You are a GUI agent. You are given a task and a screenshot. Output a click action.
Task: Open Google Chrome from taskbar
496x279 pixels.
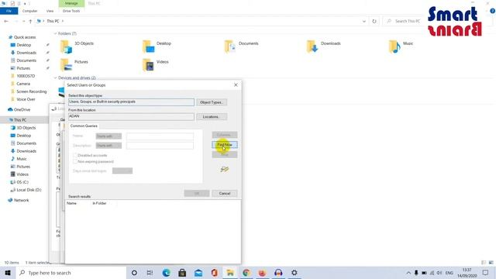pos(246,273)
